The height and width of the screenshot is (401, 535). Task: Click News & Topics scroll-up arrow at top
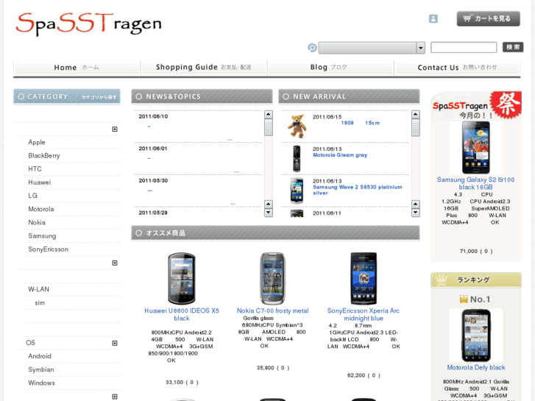tap(269, 114)
